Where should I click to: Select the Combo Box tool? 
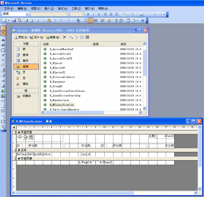(3, 70)
